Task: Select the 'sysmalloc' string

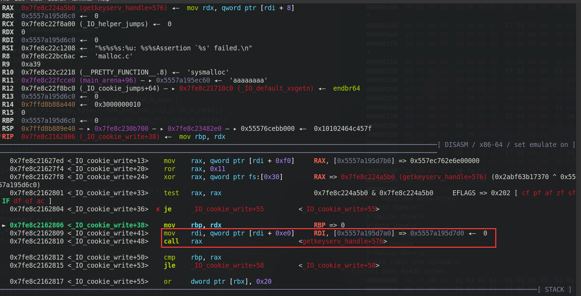Action: pyautogui.click(x=208, y=72)
